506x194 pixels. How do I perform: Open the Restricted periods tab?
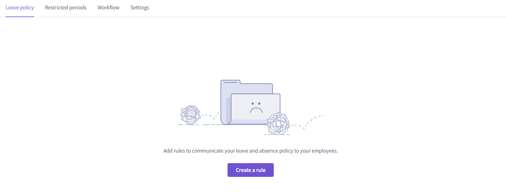(66, 7)
